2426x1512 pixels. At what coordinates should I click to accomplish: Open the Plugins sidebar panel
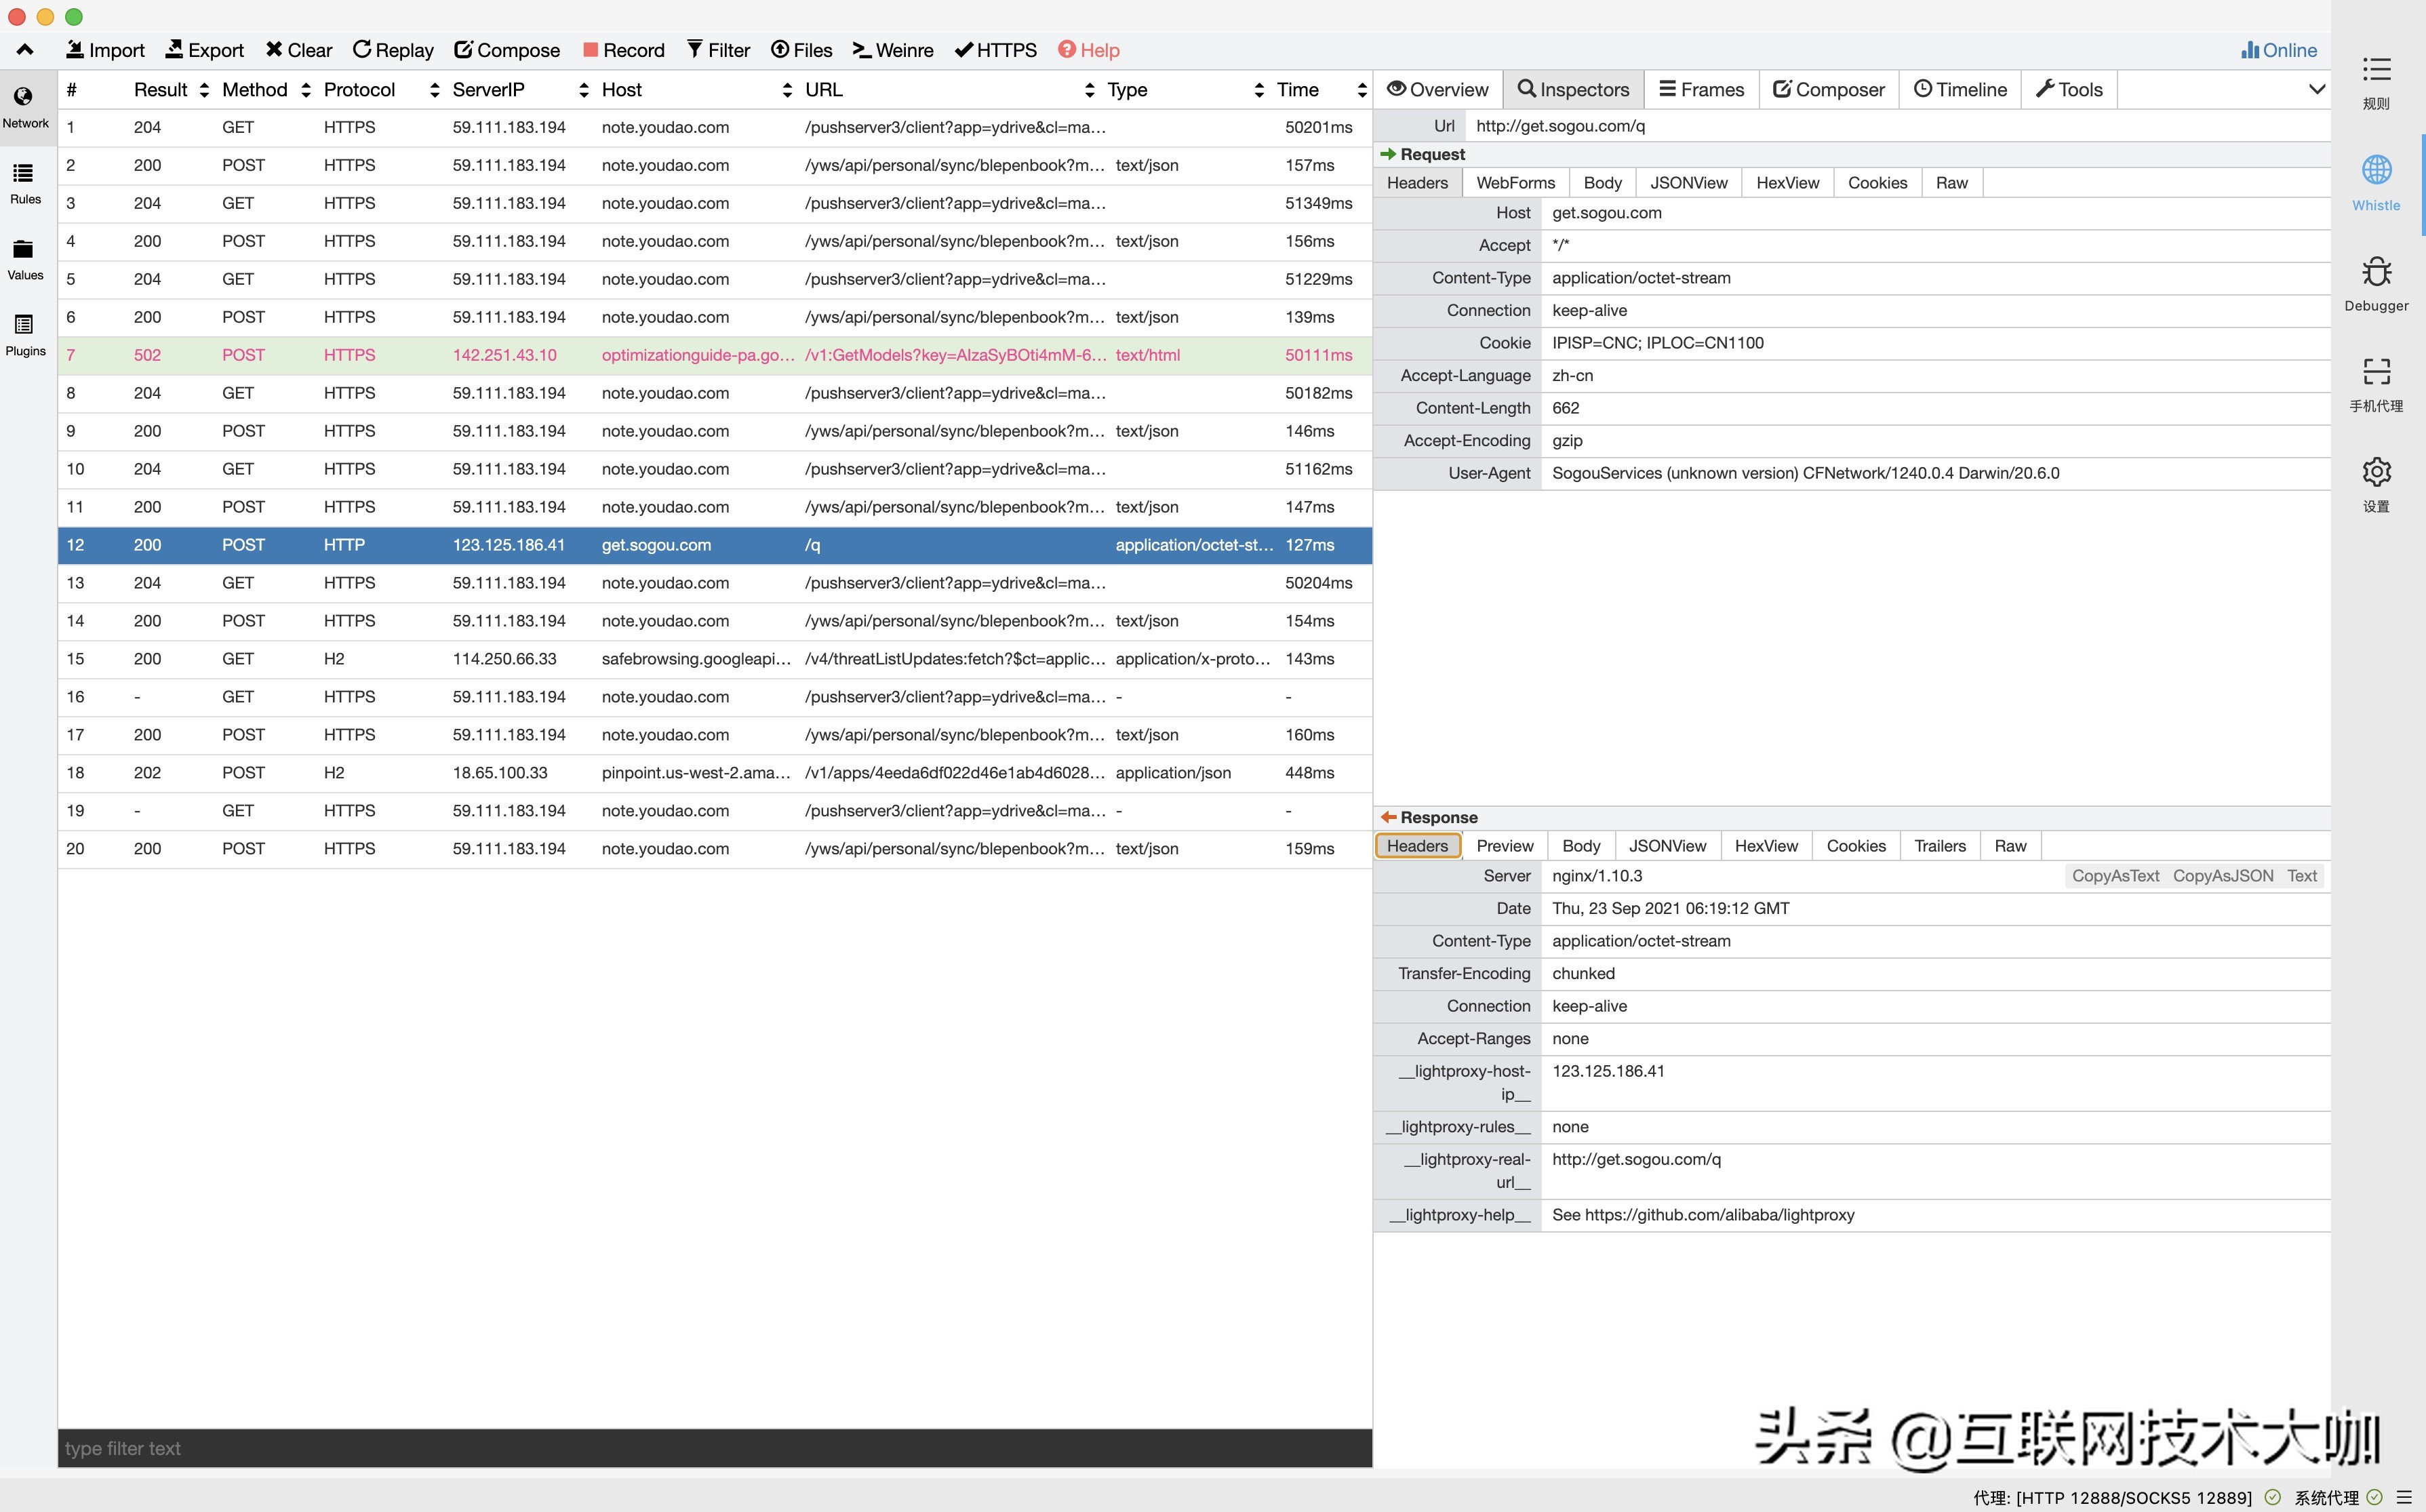[25, 335]
